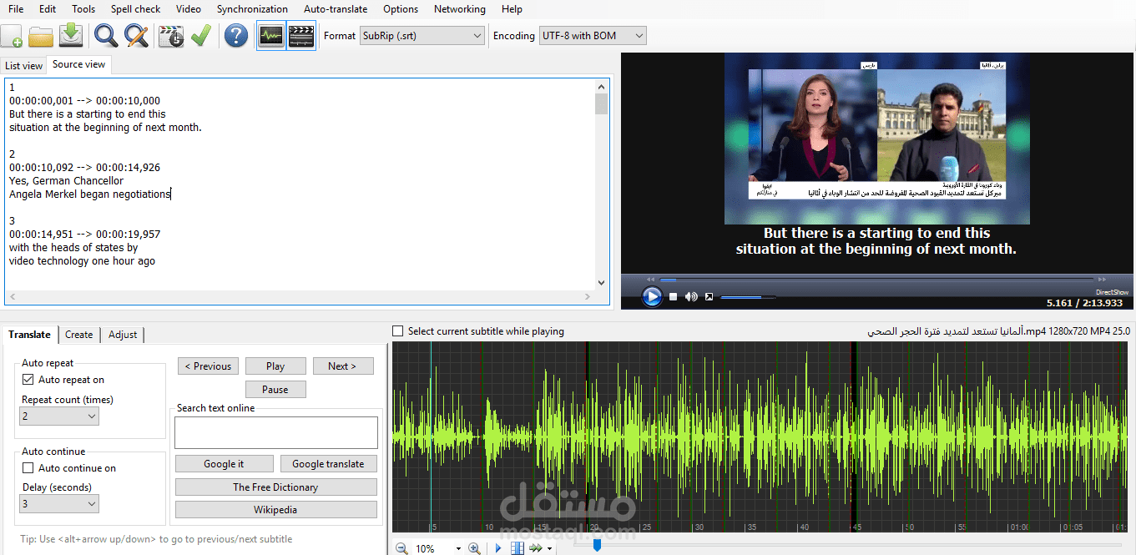This screenshot has height=555, width=1136.
Task: Click the Pause button
Action: click(x=275, y=390)
